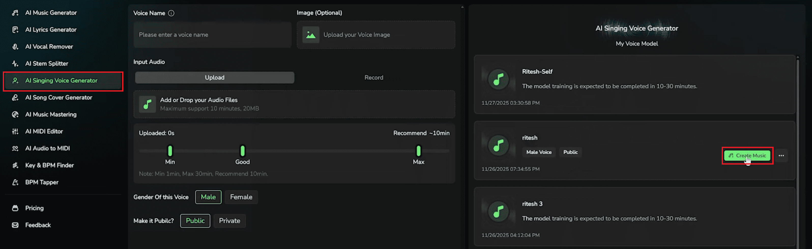Viewport: 812px width, 249px height.
Task: Click the My Voice Model heading
Action: 637,44
